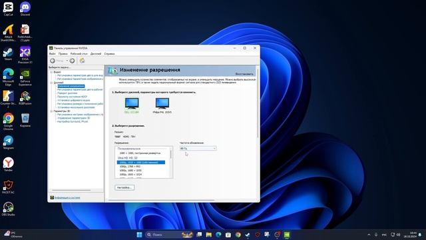This screenshot has height=240, width=426.
Task: Open Управление параметрами 3D task
Action: (x=73, y=118)
